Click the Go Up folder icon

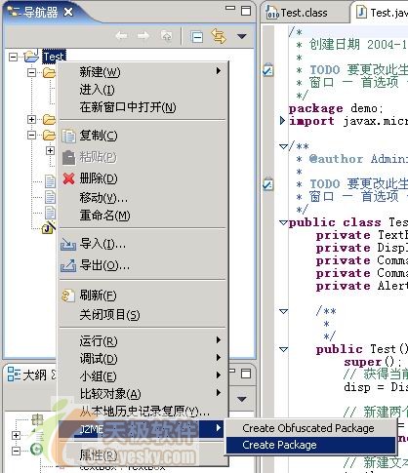pos(166,36)
